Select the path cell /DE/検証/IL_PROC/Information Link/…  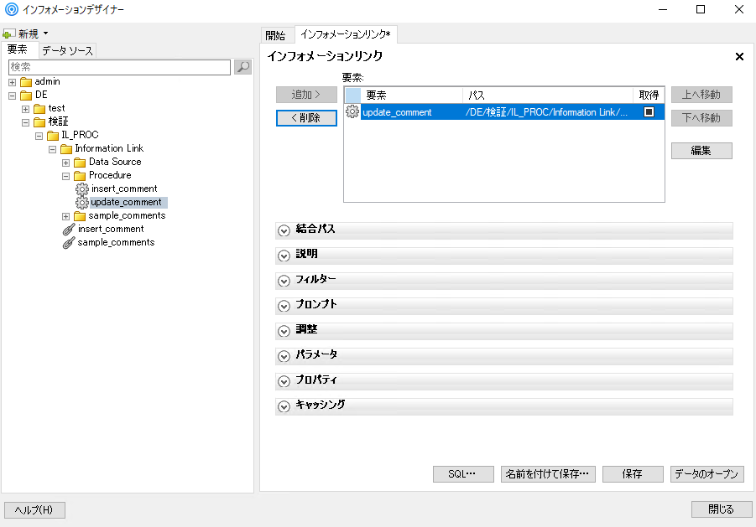pyautogui.click(x=547, y=112)
